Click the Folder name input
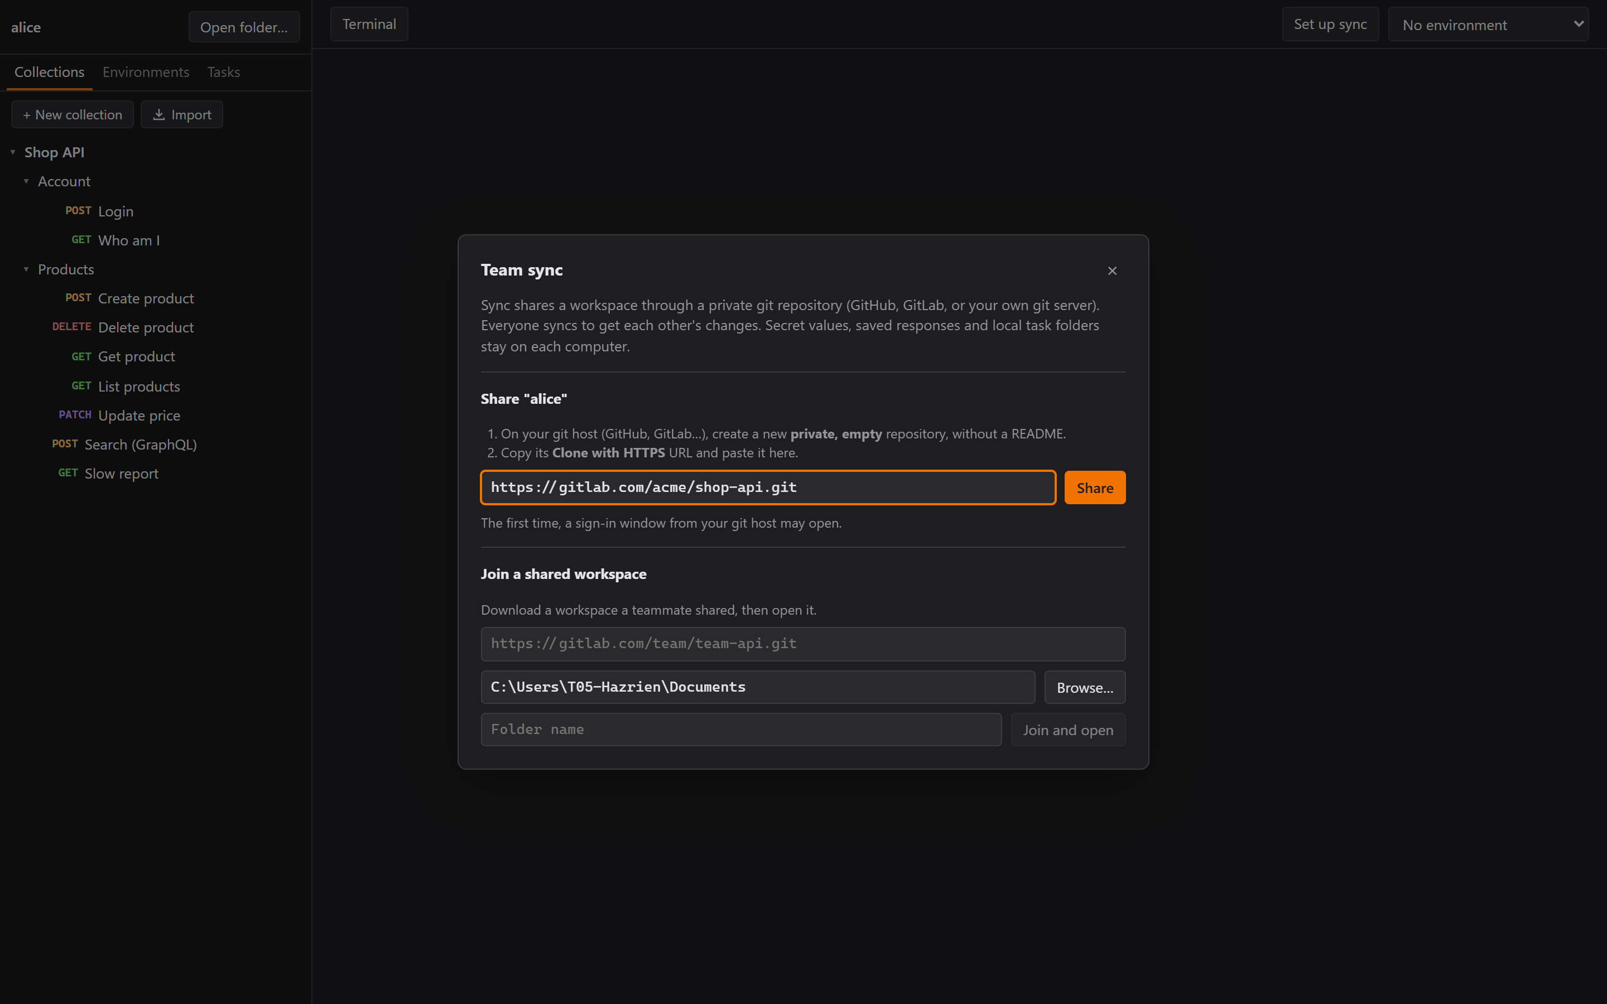 coord(741,729)
